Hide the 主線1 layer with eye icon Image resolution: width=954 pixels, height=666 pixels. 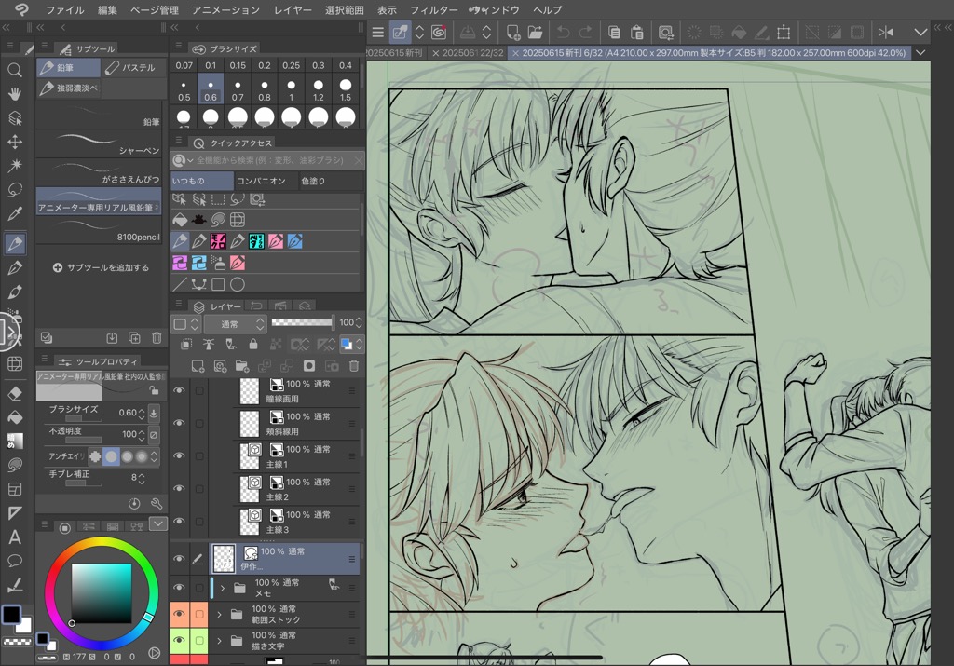point(179,456)
